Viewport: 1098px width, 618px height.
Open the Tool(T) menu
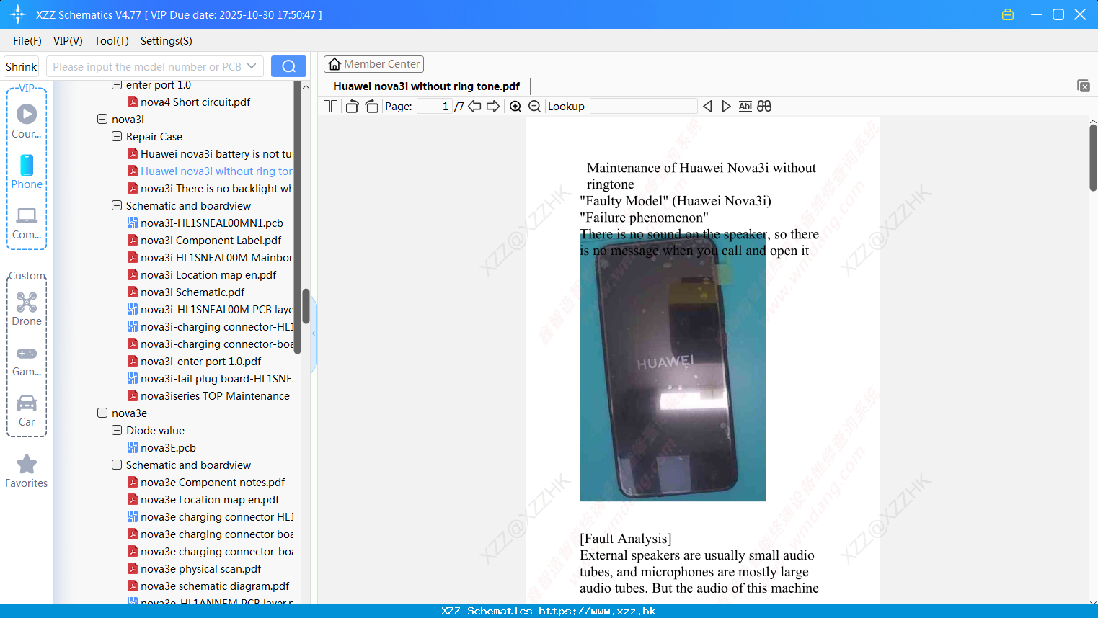tap(112, 41)
